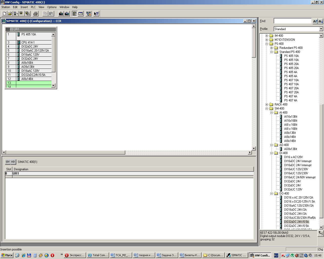Open the PLC menu
Viewport: 324px width, 259px height.
[x=33, y=7]
